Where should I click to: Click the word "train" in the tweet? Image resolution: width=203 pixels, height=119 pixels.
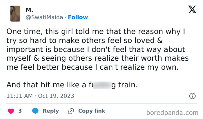(x=127, y=85)
